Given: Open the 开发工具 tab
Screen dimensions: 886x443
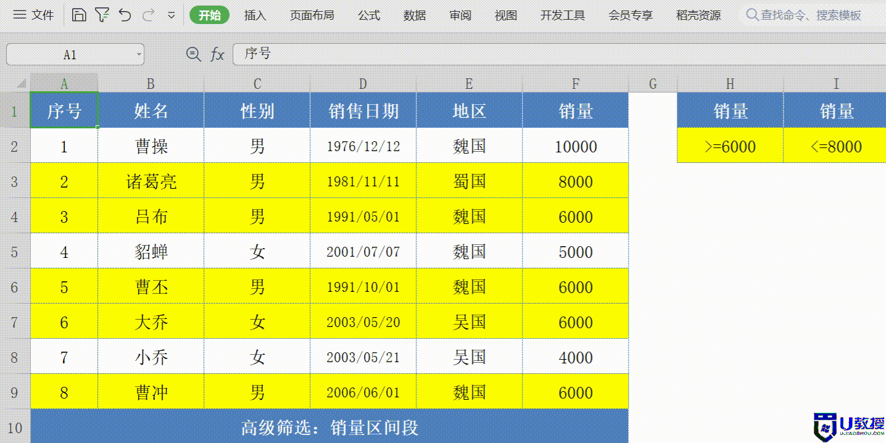Looking at the screenshot, I should [563, 15].
